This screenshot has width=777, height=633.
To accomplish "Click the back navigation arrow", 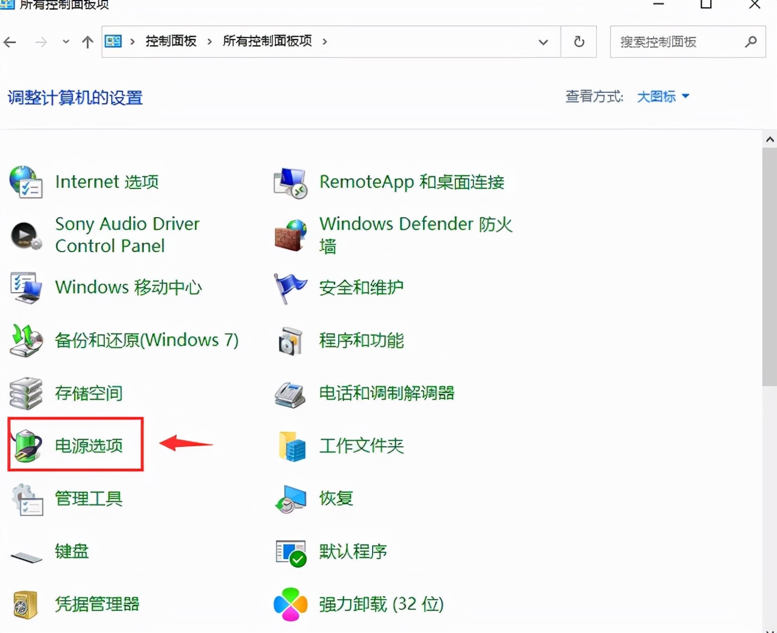I will [10, 42].
